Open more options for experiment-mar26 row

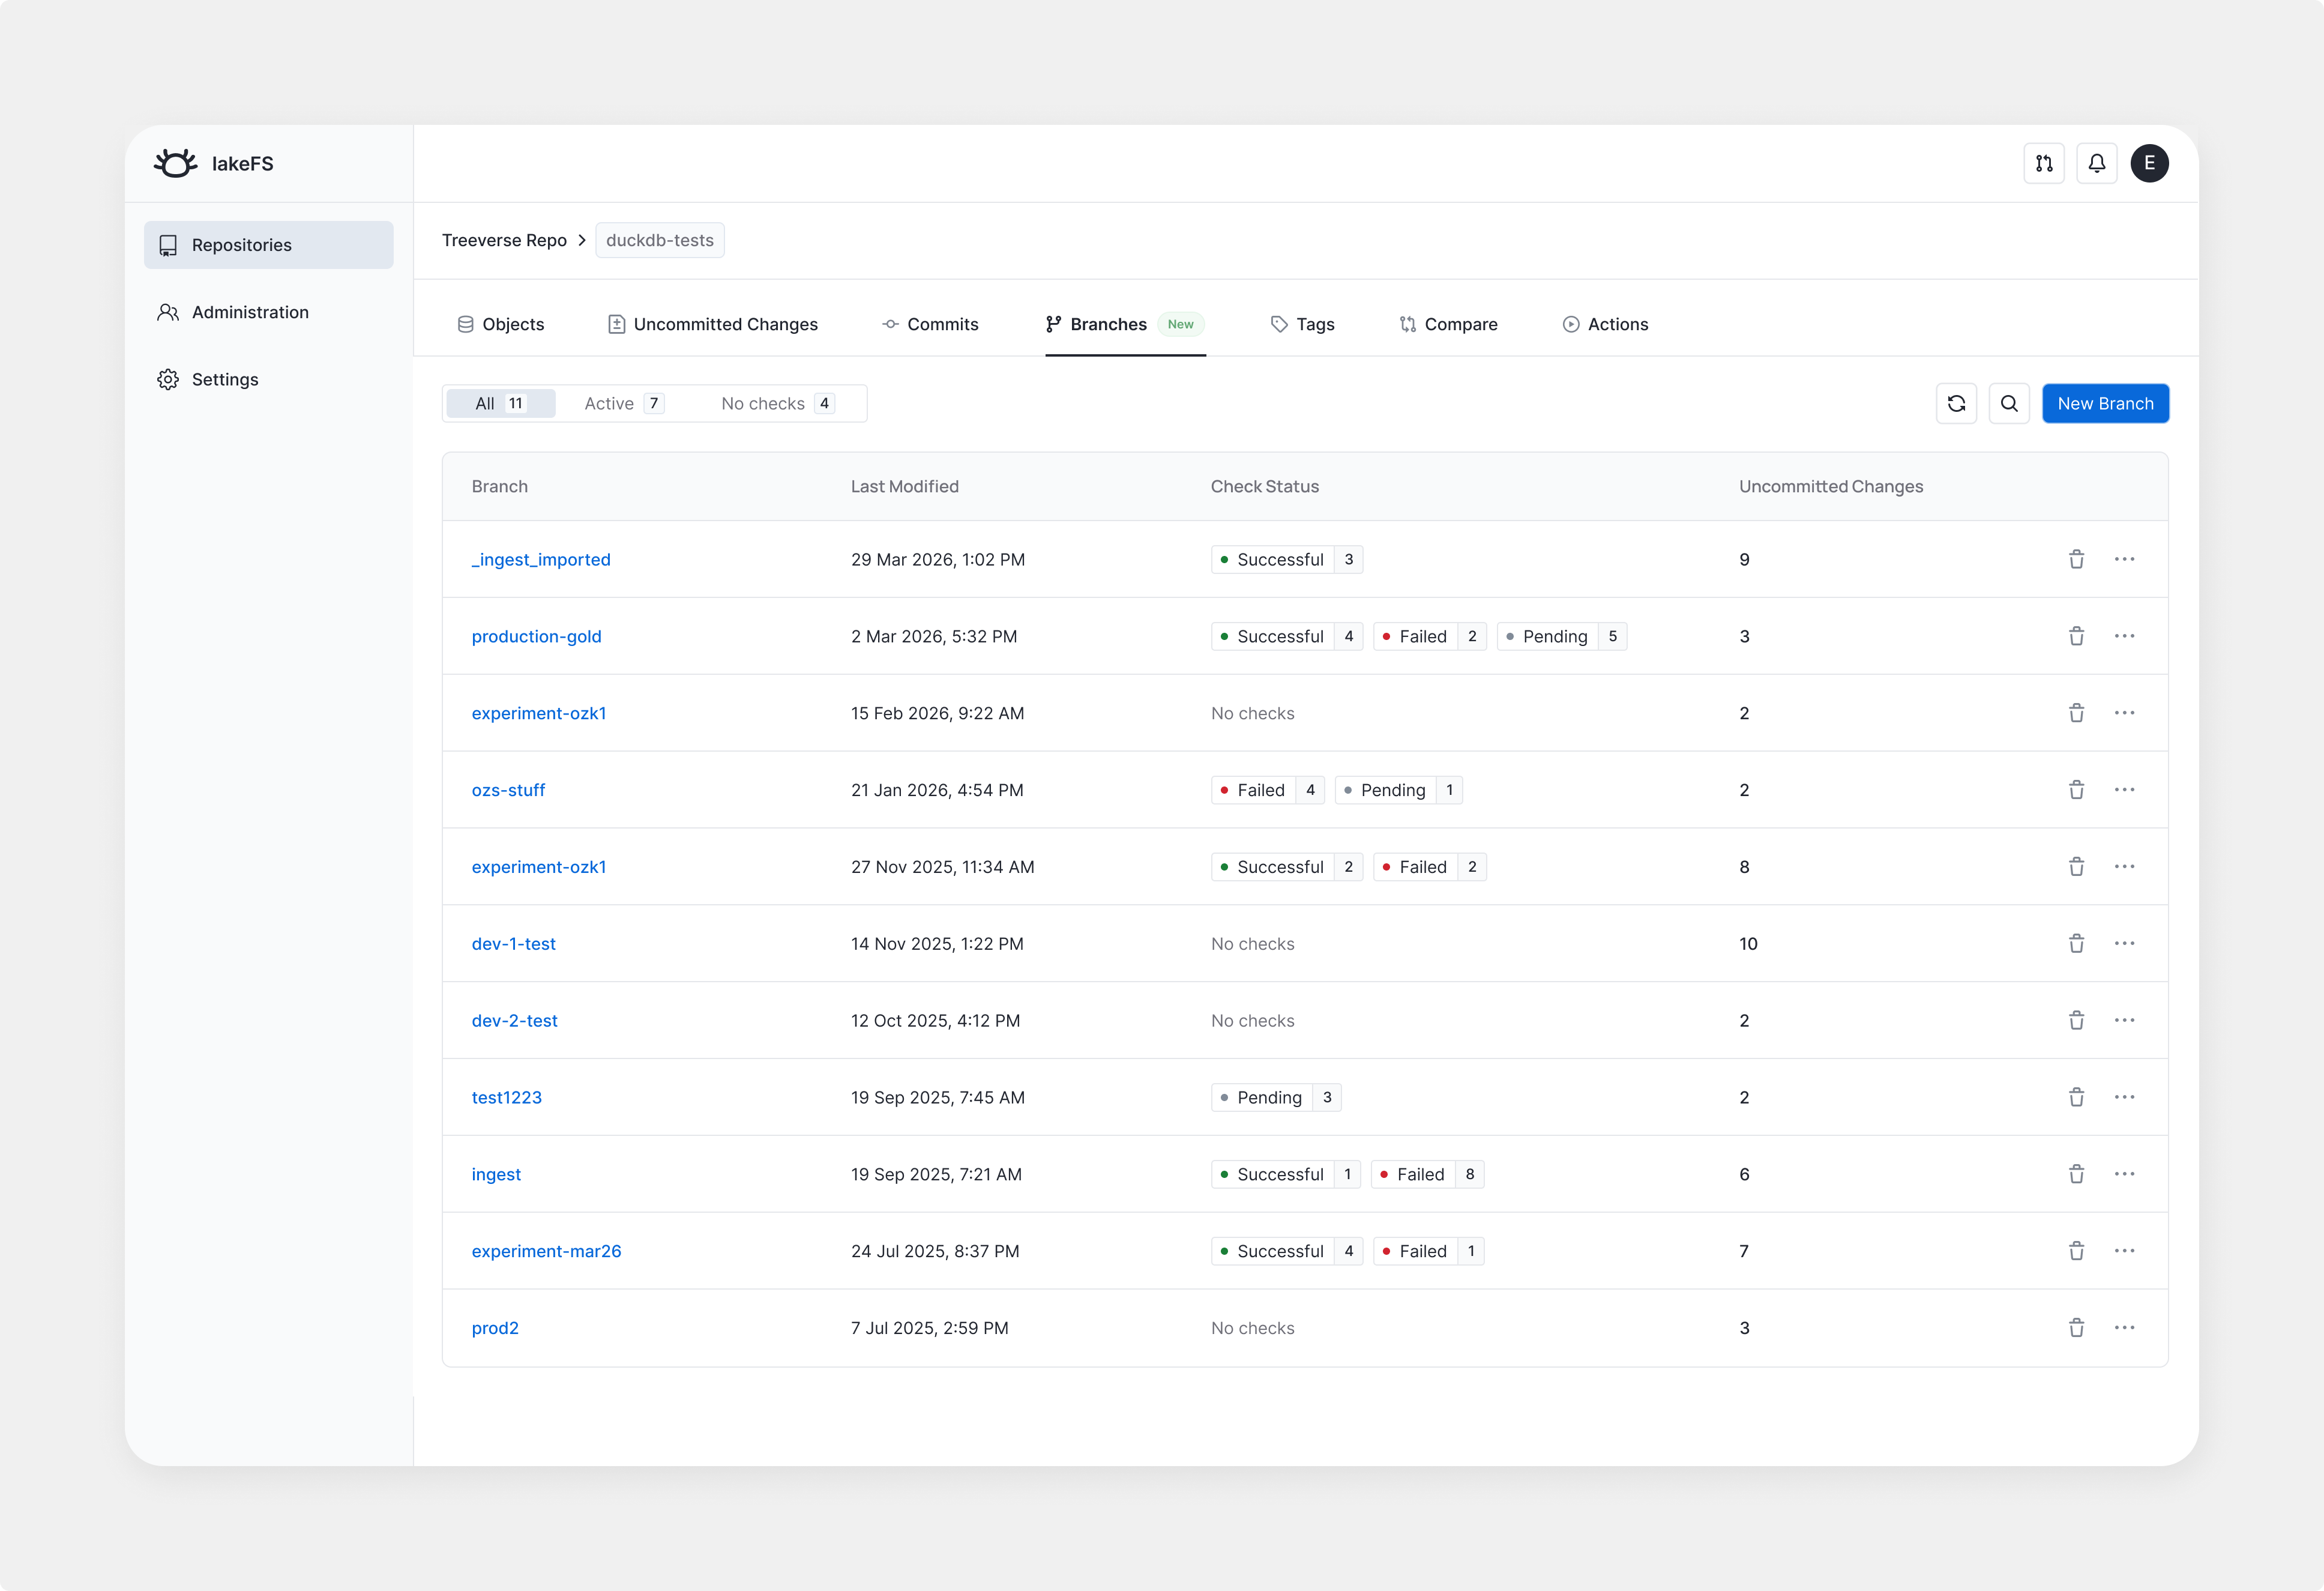tap(2125, 1251)
